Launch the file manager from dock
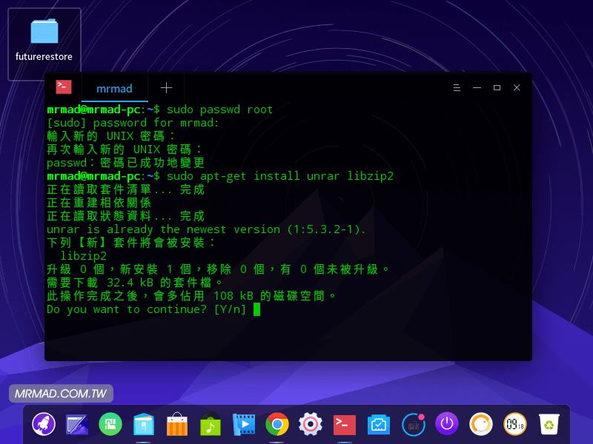 (x=144, y=425)
